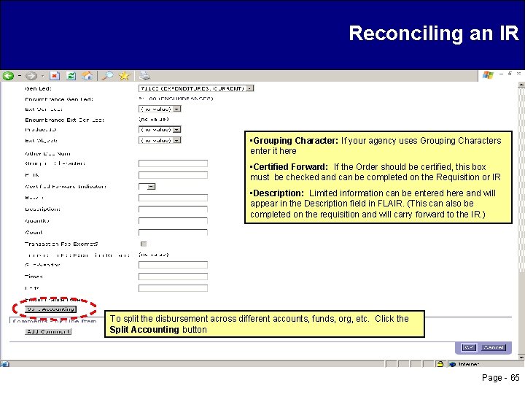Open the Product ID (no value) dropdown

pyautogui.click(x=160, y=130)
